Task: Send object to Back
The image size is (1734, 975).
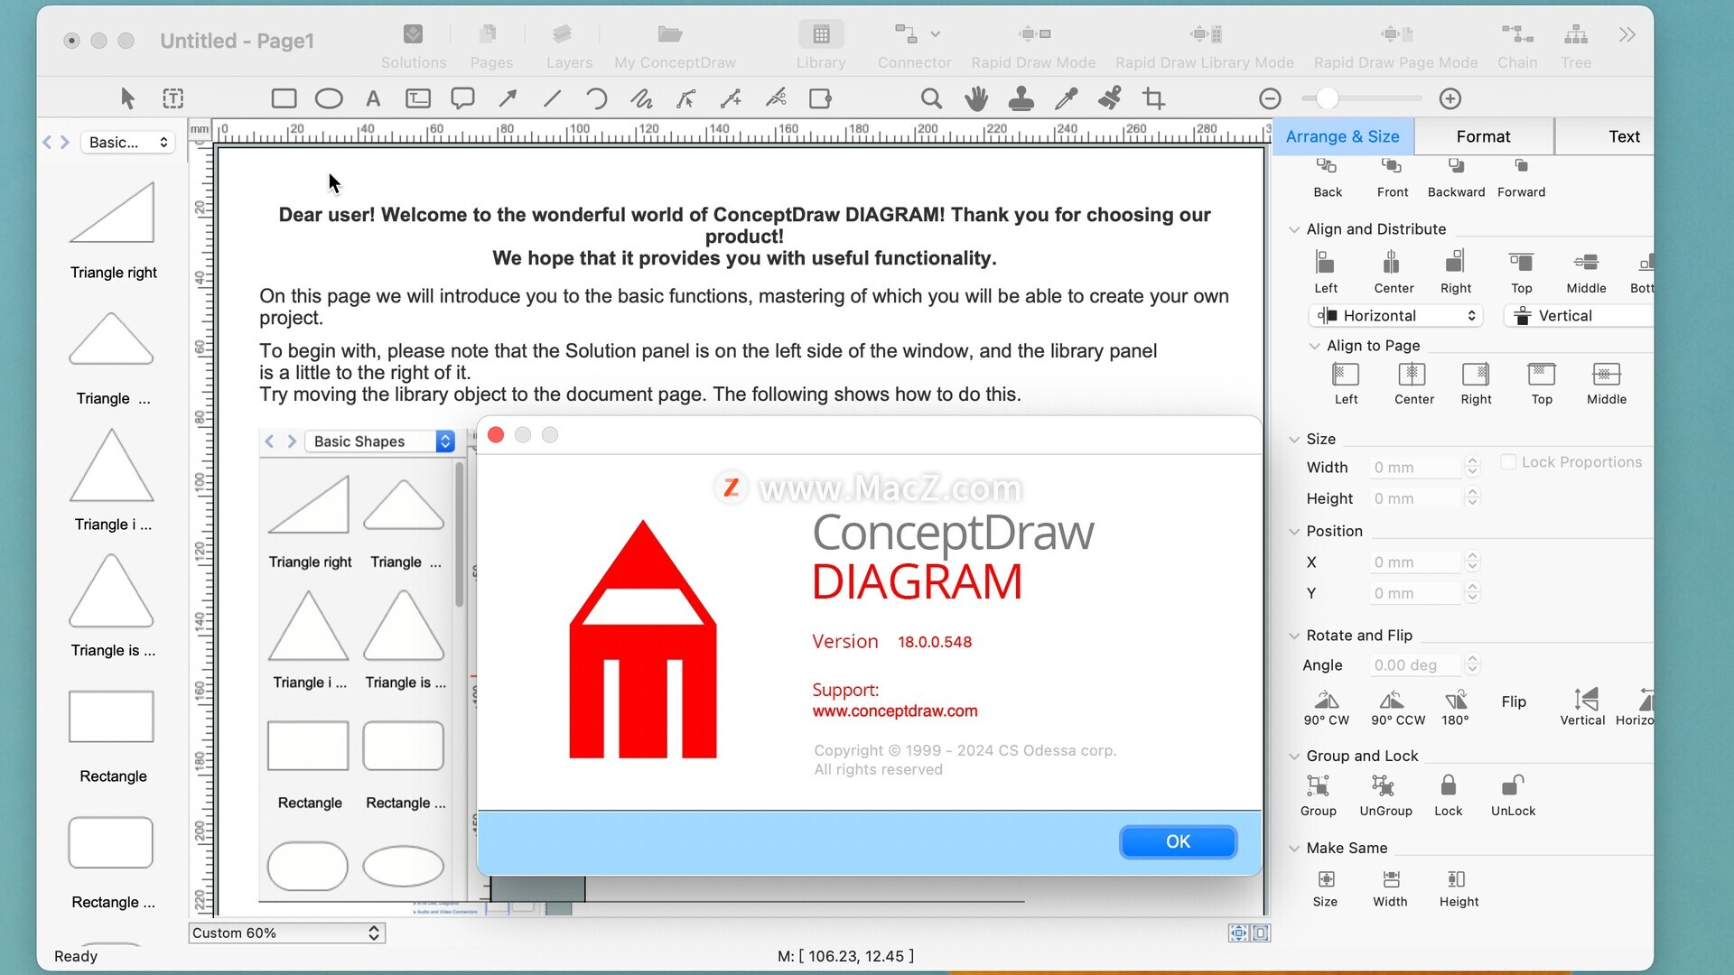Action: coord(1327,177)
